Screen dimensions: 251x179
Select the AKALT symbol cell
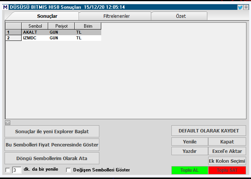click(35, 32)
